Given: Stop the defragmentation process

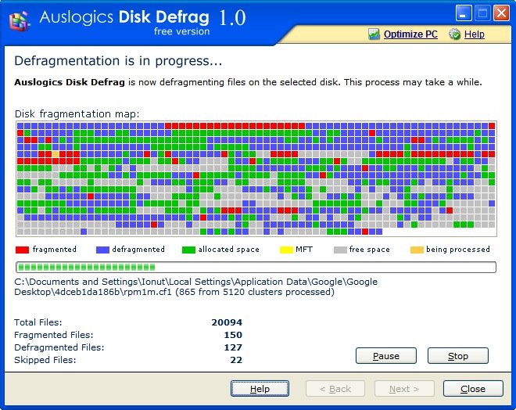Looking at the screenshot, I should pos(457,356).
